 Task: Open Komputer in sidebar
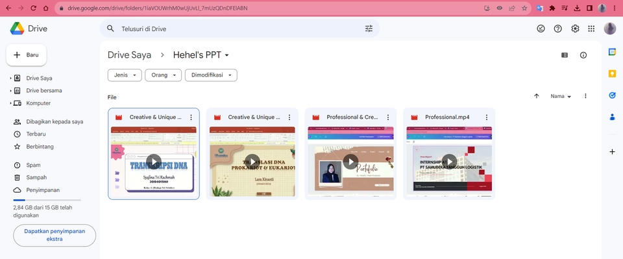coord(38,103)
